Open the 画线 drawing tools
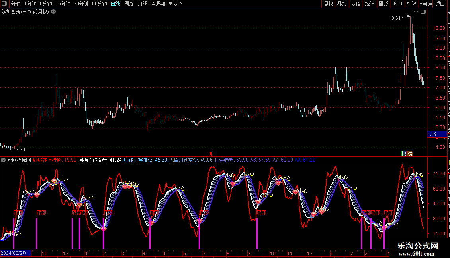Image resolution: width=450 pixels, height=258 pixels. click(x=384, y=4)
